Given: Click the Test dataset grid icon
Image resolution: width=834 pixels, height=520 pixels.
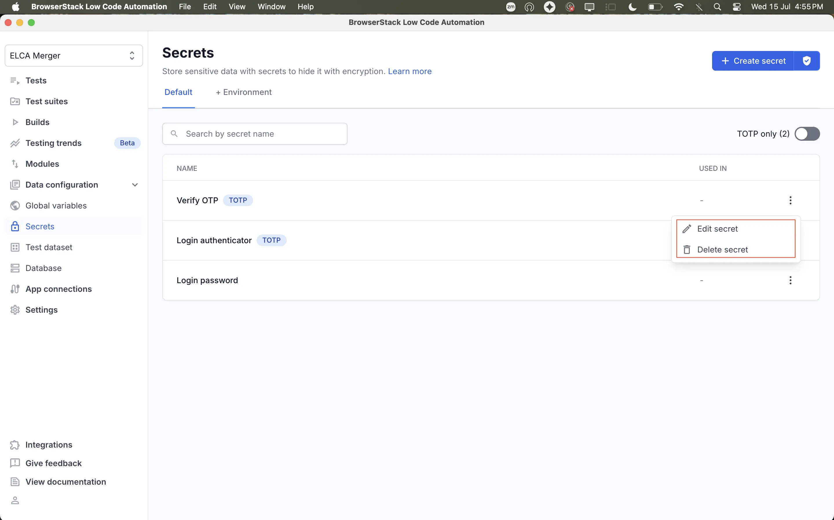Looking at the screenshot, I should pyautogui.click(x=15, y=248).
